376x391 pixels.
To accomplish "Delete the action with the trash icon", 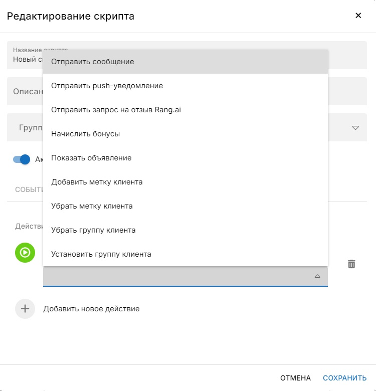I will (x=351, y=264).
